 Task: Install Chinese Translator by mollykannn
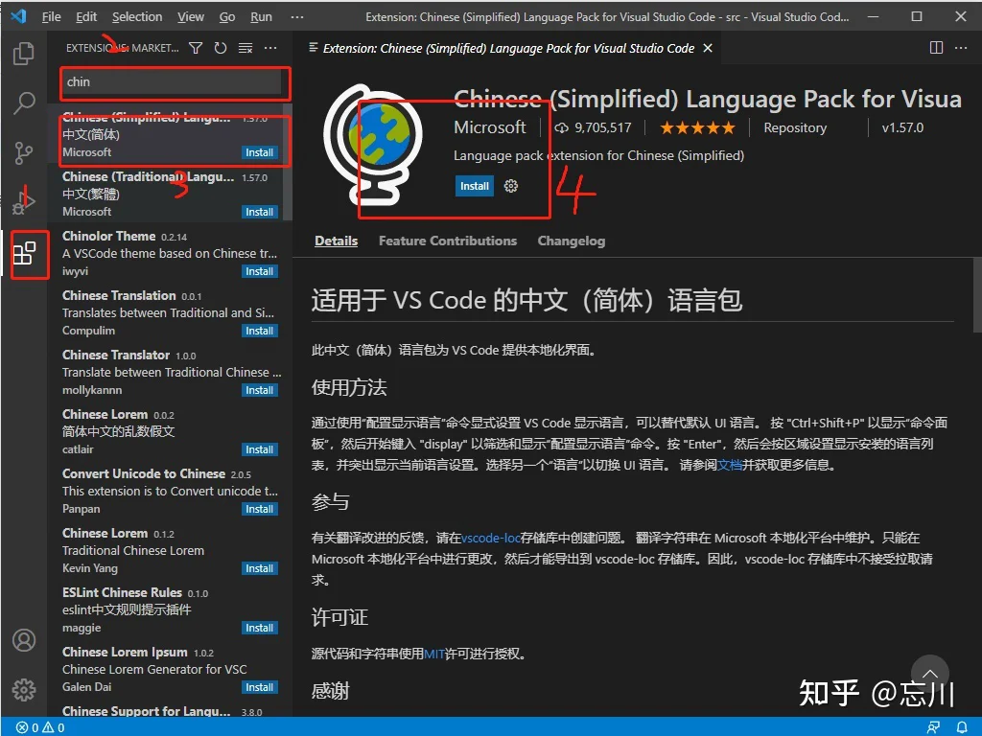pyautogui.click(x=259, y=391)
